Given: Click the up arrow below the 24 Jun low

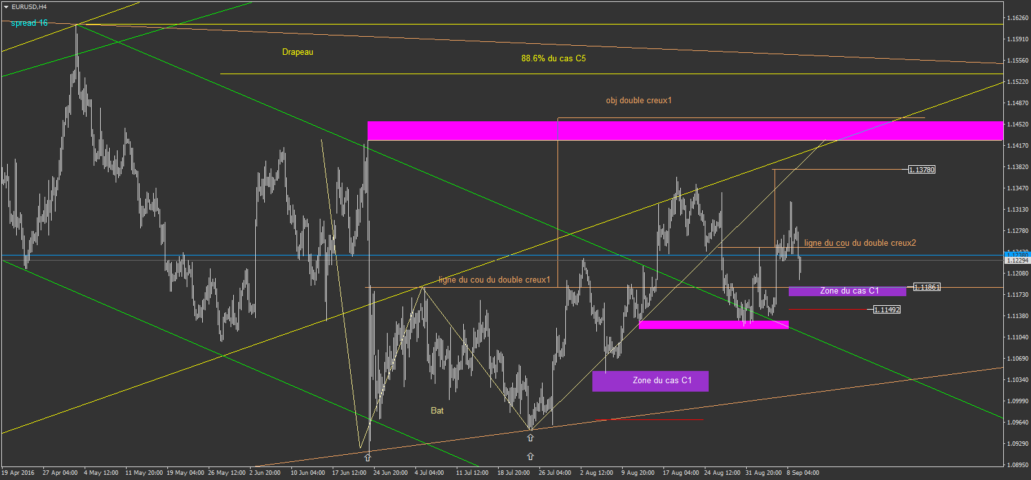Looking at the screenshot, I should [x=368, y=457].
